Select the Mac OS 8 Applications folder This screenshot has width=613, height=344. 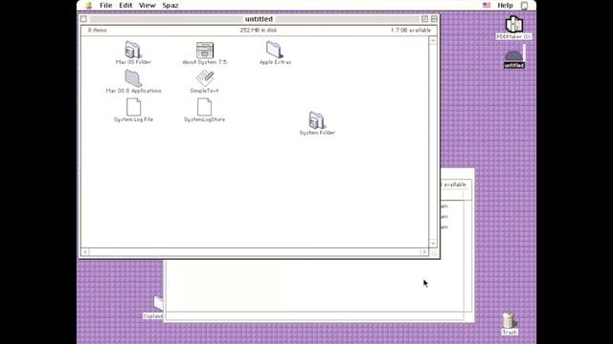133,78
